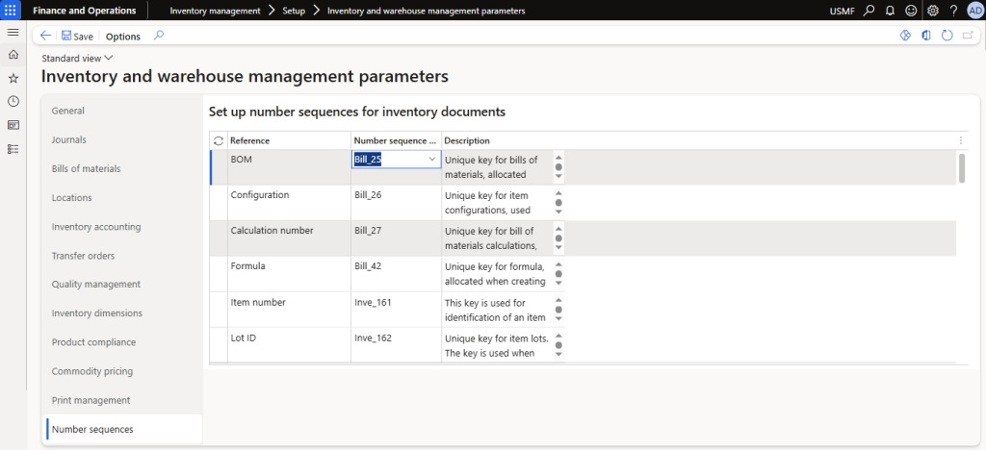The width and height of the screenshot is (986, 450).
Task: Click the Inventory management breadcrumb link
Action: coord(215,11)
